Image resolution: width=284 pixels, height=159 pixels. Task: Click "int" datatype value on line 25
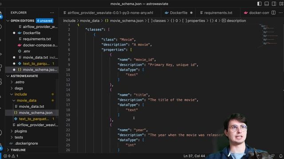click(131, 145)
